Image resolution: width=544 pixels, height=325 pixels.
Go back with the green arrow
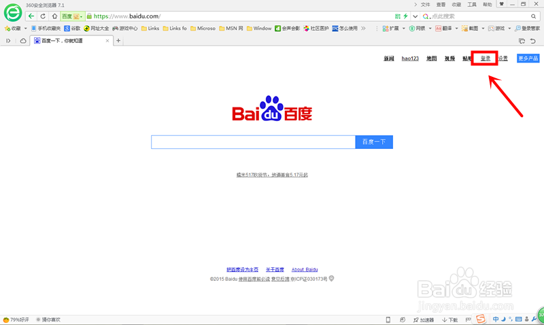coord(31,16)
